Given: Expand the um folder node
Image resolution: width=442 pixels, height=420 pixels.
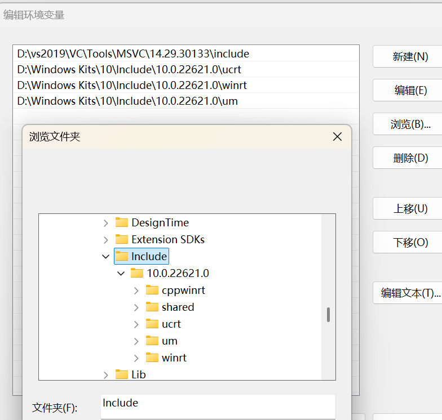Looking at the screenshot, I should [x=136, y=341].
